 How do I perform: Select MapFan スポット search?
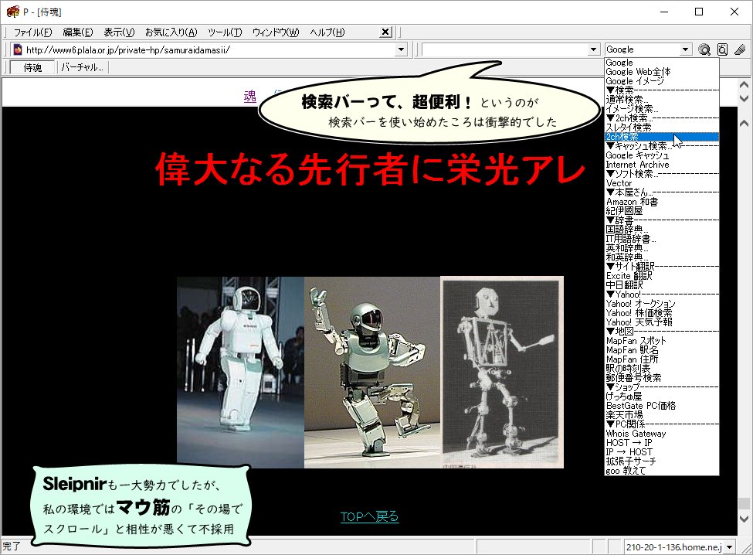click(662, 341)
